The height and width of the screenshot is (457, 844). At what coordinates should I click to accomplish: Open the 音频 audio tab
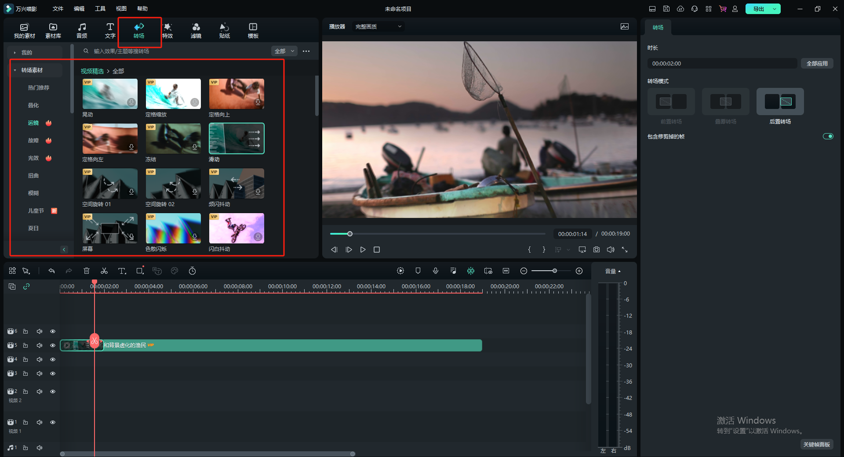click(x=82, y=30)
